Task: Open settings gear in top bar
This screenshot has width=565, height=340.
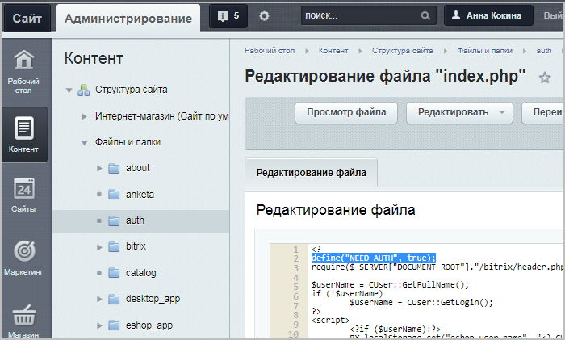Action: pyautogui.click(x=264, y=16)
